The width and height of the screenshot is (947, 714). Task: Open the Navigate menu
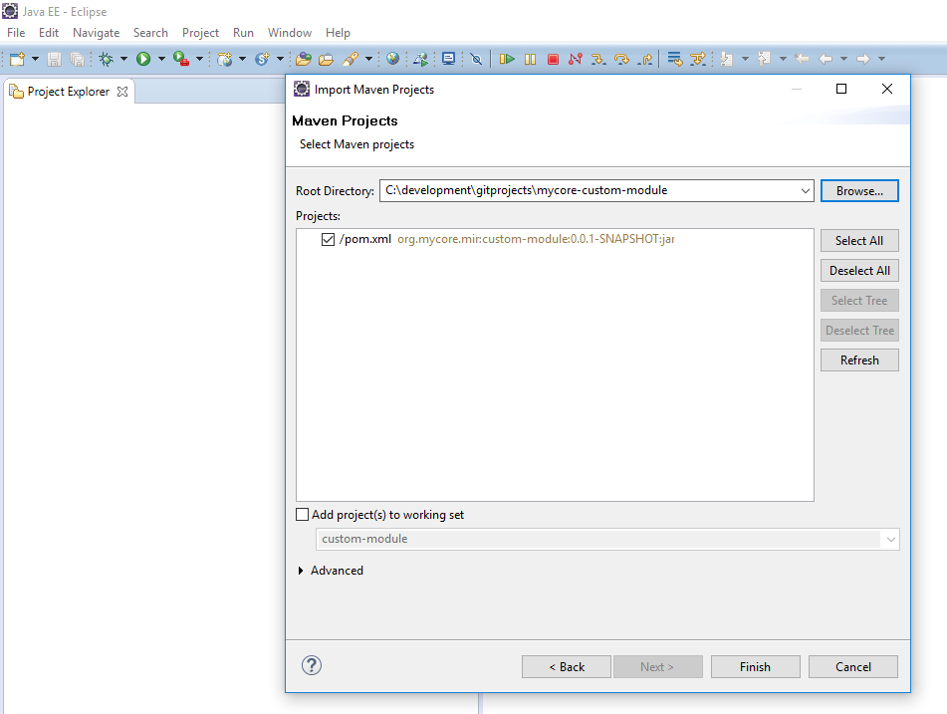coord(96,33)
